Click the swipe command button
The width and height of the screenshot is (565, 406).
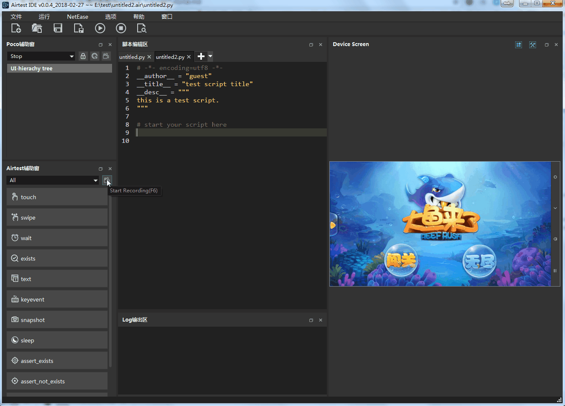point(57,217)
